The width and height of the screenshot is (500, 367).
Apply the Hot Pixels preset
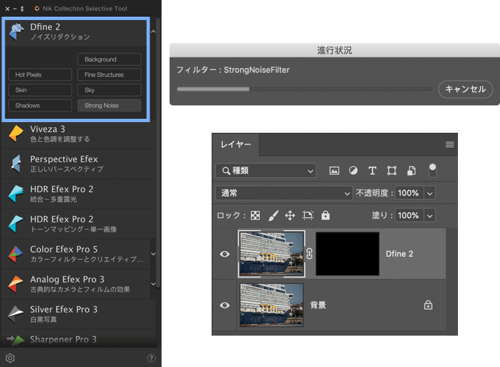[x=40, y=75]
